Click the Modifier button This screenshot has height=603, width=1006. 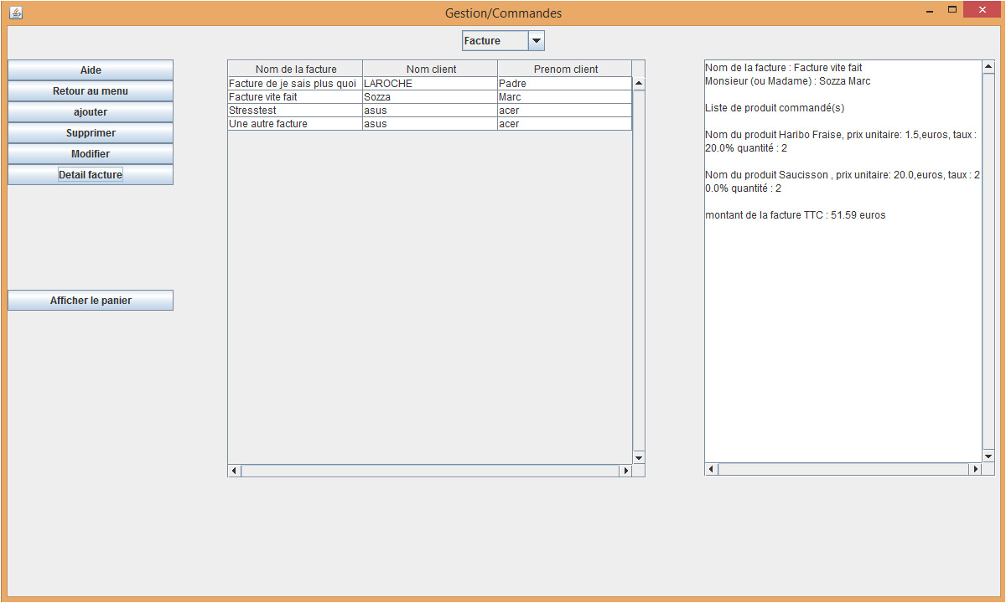[x=91, y=154]
